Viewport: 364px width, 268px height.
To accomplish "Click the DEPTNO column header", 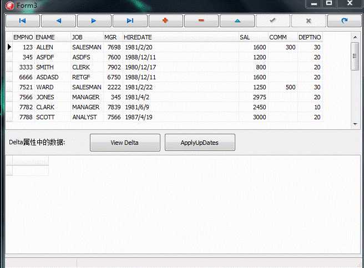I will pyautogui.click(x=310, y=37).
